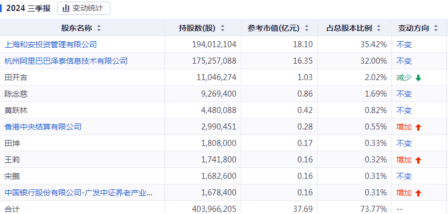The width and height of the screenshot is (448, 214).
Task: Sort by 股东名称 column arrows
Action: coord(99,28)
